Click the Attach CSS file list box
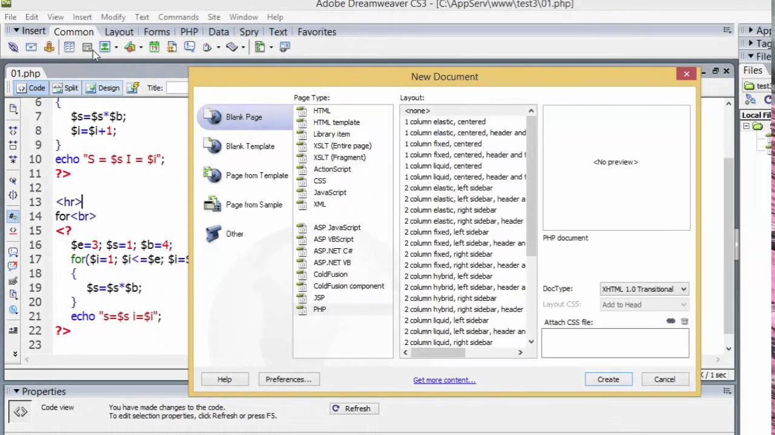Image resolution: width=775 pixels, height=435 pixels. [615, 343]
